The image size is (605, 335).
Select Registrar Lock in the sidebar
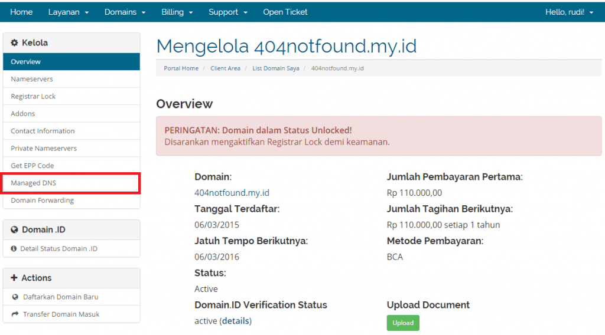pyautogui.click(x=71, y=96)
